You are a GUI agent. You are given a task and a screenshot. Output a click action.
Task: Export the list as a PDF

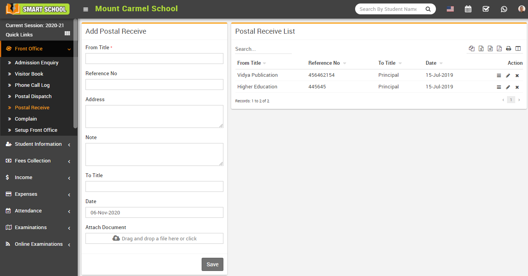tap(499, 48)
